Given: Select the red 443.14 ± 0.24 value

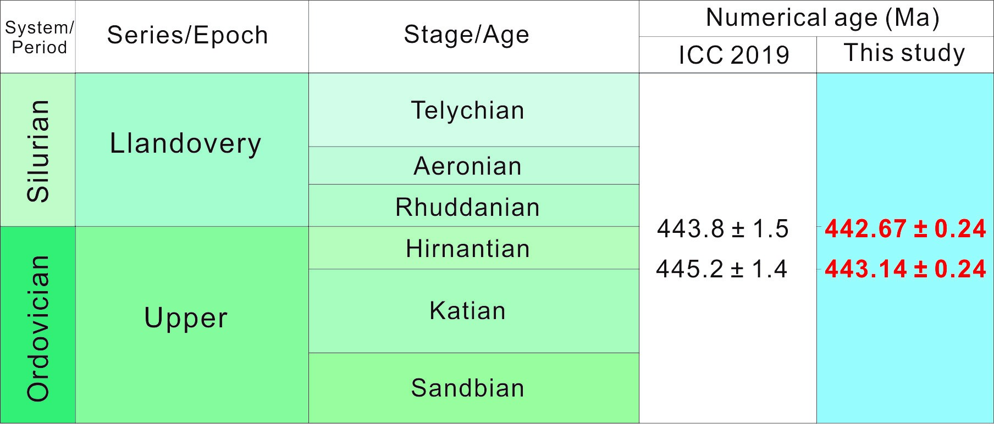Looking at the screenshot, I should pyautogui.click(x=905, y=269).
